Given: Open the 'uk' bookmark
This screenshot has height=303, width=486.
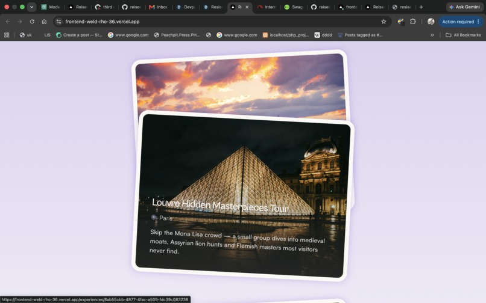Looking at the screenshot, I should click(26, 35).
